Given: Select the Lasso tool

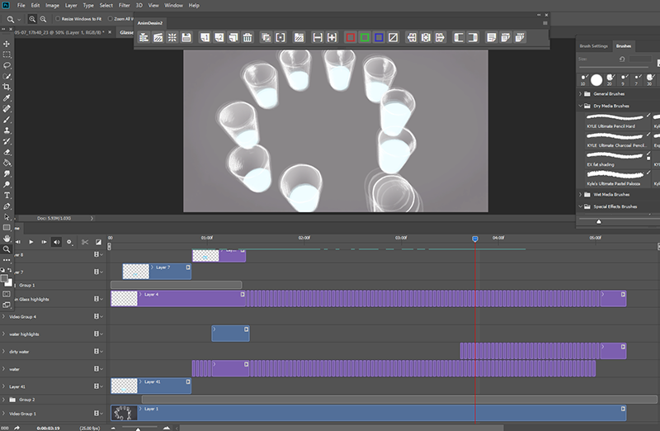Looking at the screenshot, I should tap(7, 65).
